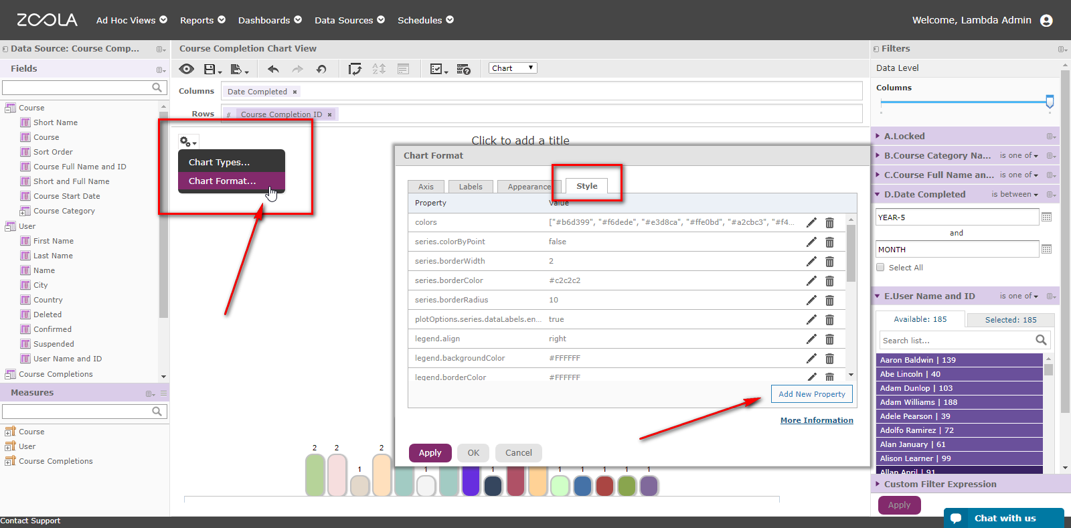Image resolution: width=1071 pixels, height=528 pixels.
Task: Toggle the Select All checkbox
Action: pyautogui.click(x=880, y=268)
